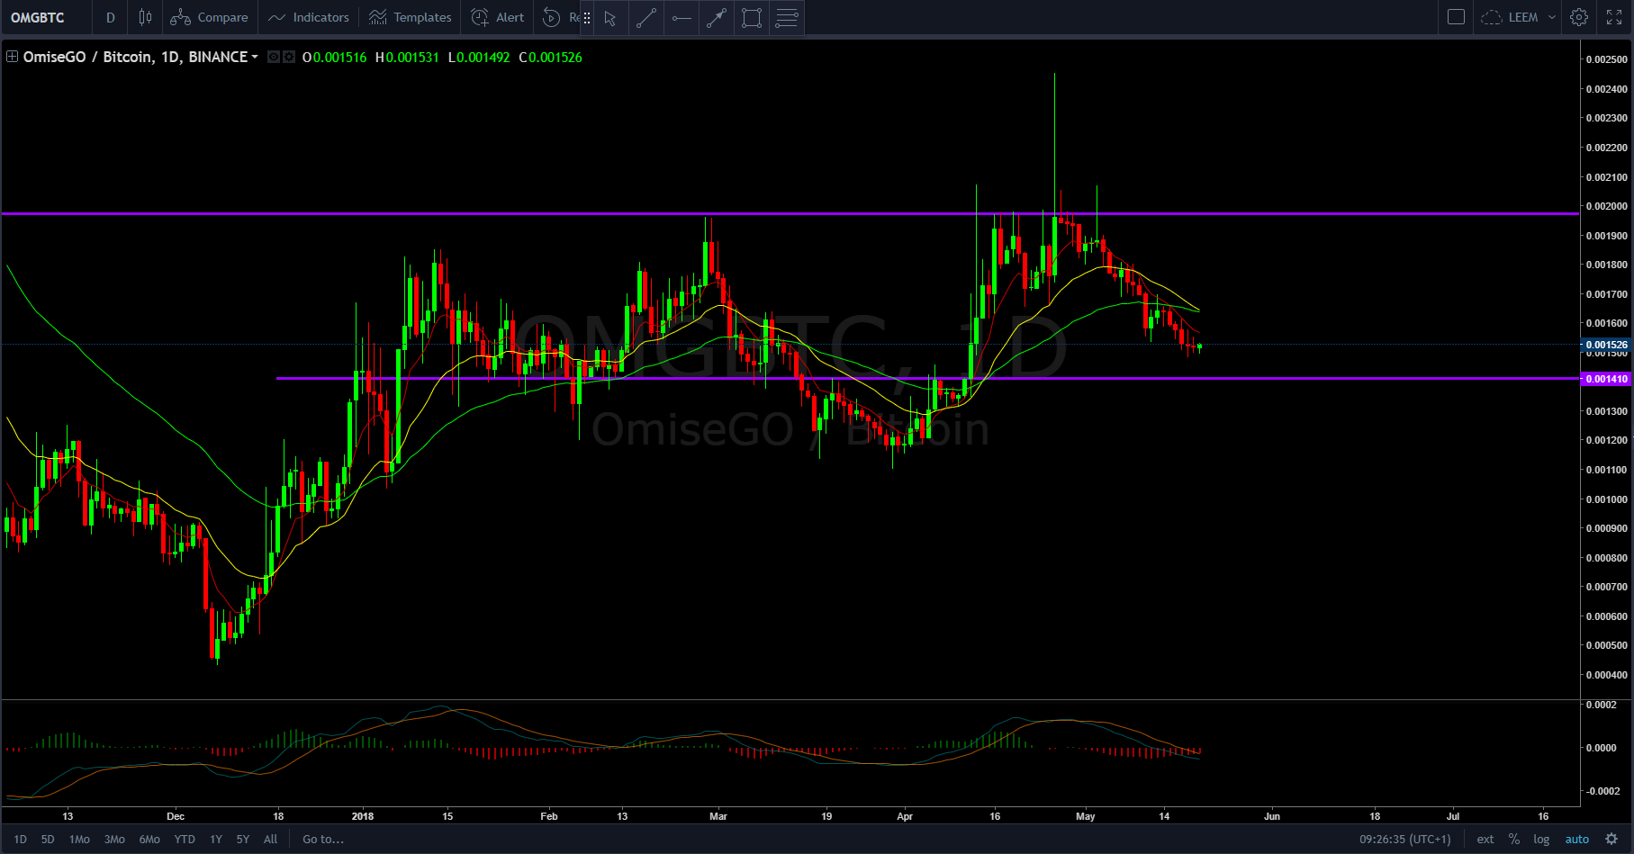The height and width of the screenshot is (854, 1634).
Task: Set the time range to 1Y
Action: click(x=216, y=839)
